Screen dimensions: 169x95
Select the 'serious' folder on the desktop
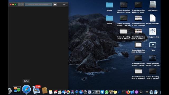109,5
